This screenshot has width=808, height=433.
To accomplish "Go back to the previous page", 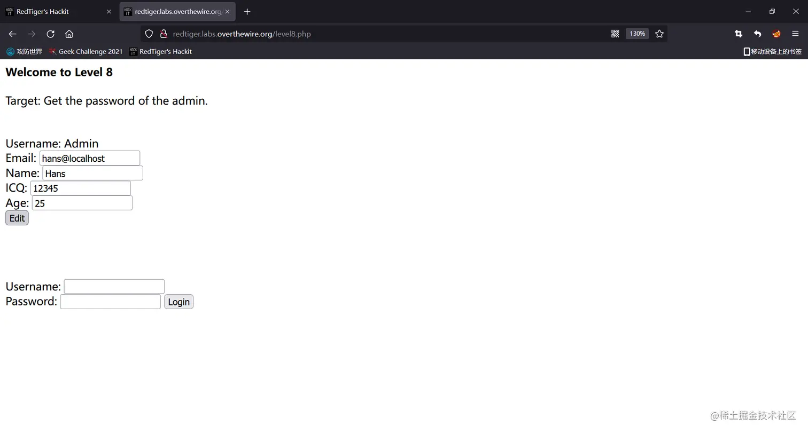I will tap(12, 34).
